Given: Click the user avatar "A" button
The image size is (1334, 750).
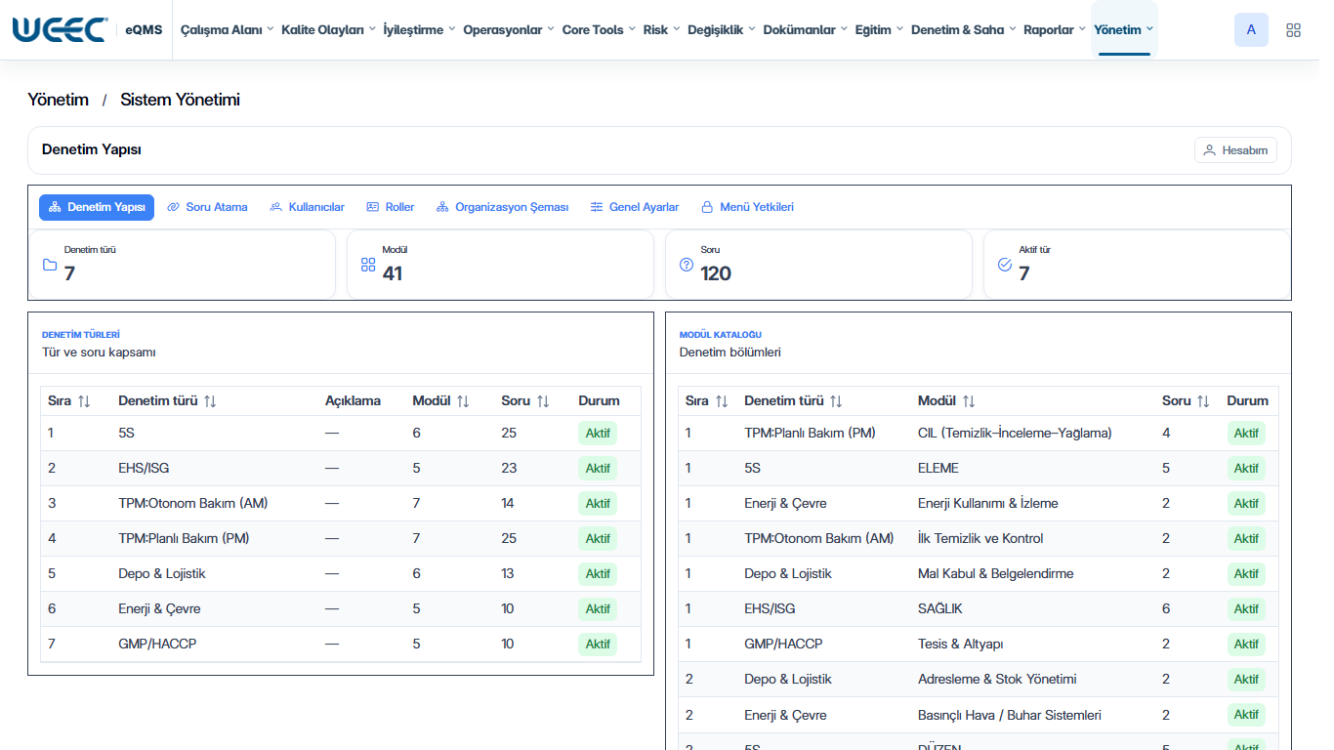Looking at the screenshot, I should click(x=1252, y=30).
